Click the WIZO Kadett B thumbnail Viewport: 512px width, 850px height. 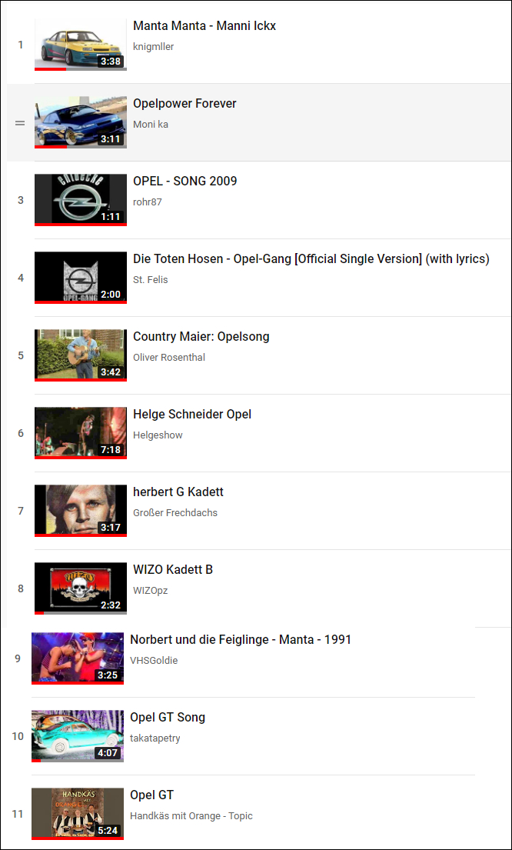[x=81, y=588]
